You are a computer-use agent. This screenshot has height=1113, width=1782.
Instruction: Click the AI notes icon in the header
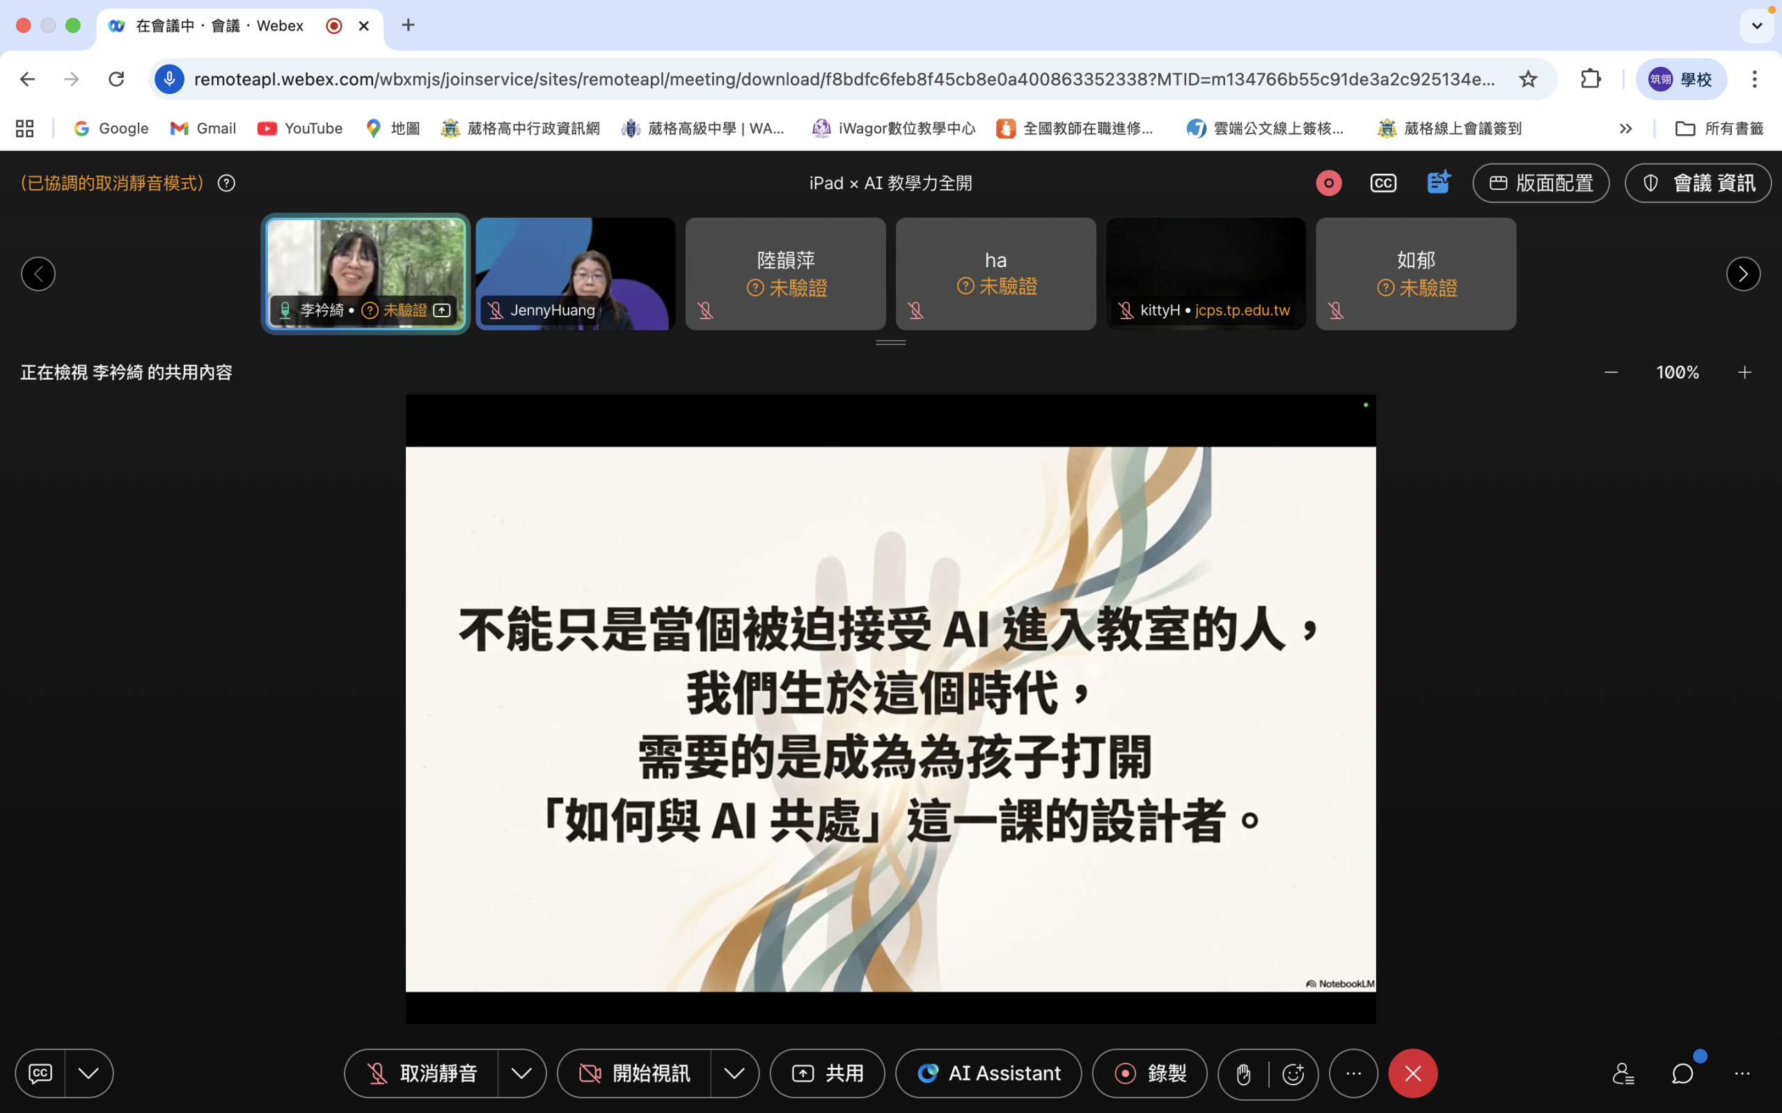[x=1438, y=182]
